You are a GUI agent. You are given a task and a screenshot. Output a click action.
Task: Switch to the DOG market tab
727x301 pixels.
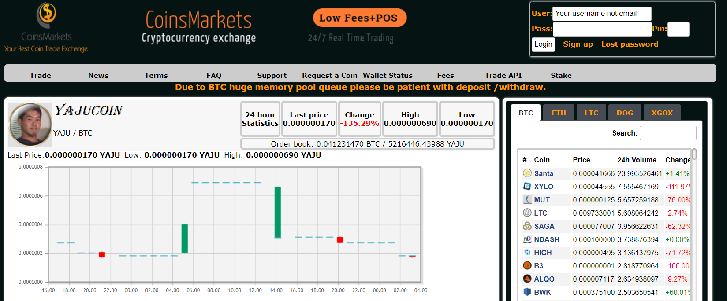625,113
